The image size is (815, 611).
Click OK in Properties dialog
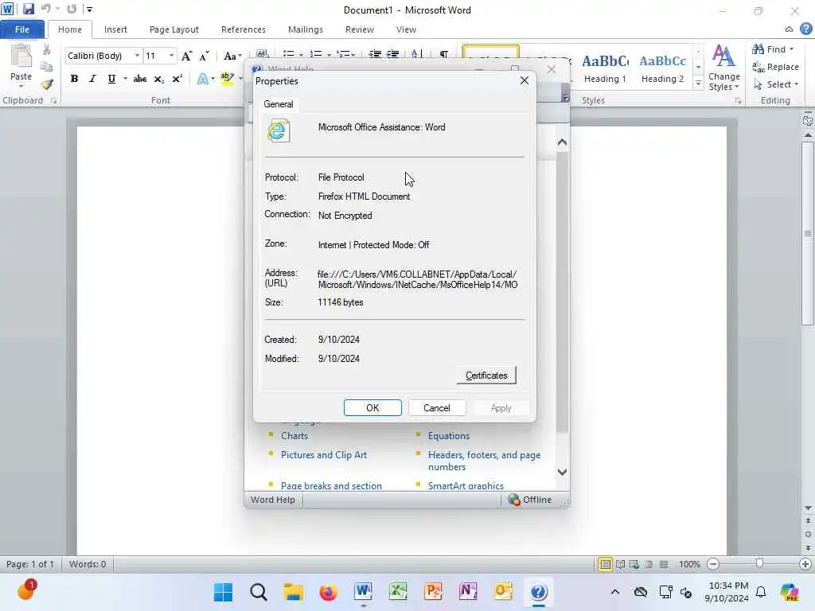pos(372,408)
